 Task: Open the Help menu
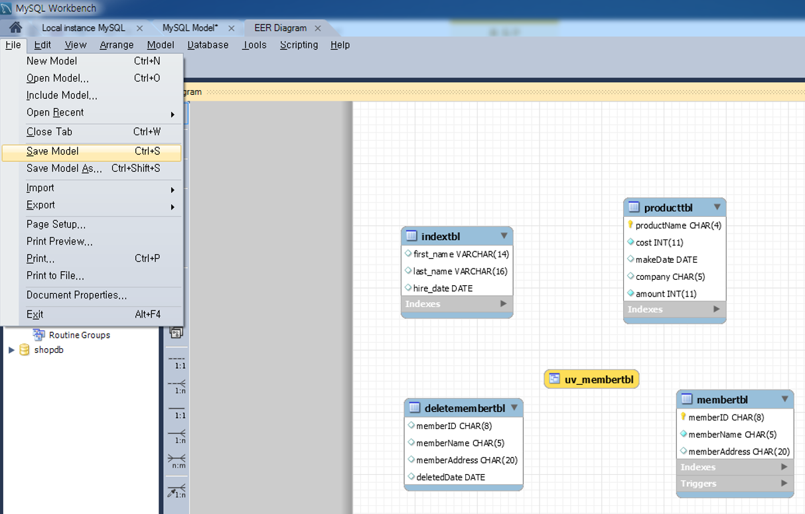[x=340, y=45]
